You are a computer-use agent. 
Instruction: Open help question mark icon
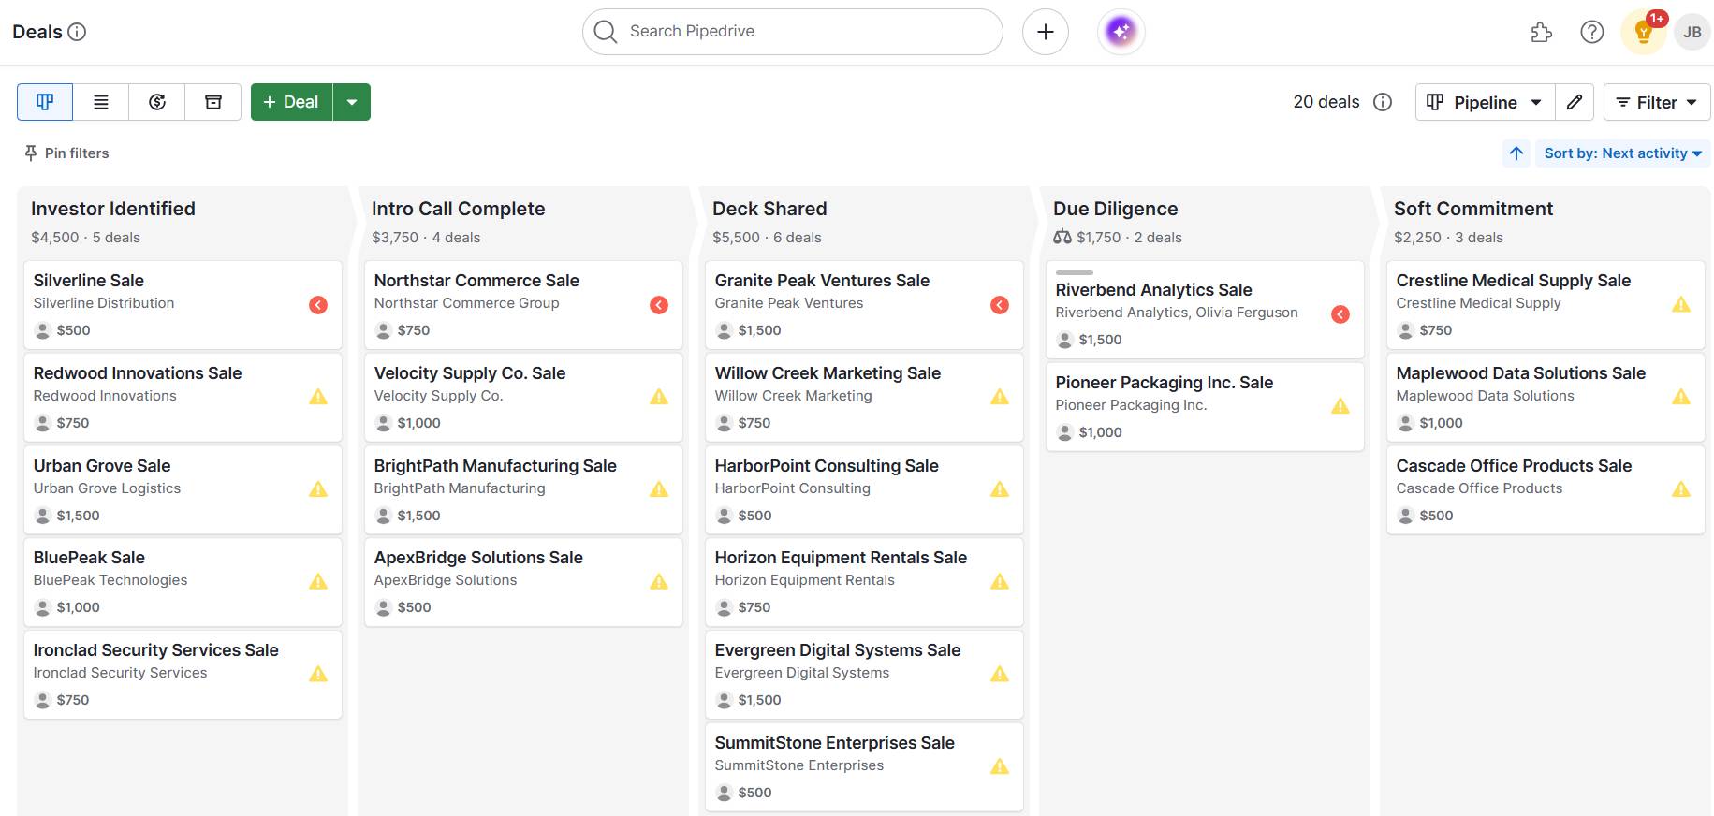pos(1591,32)
